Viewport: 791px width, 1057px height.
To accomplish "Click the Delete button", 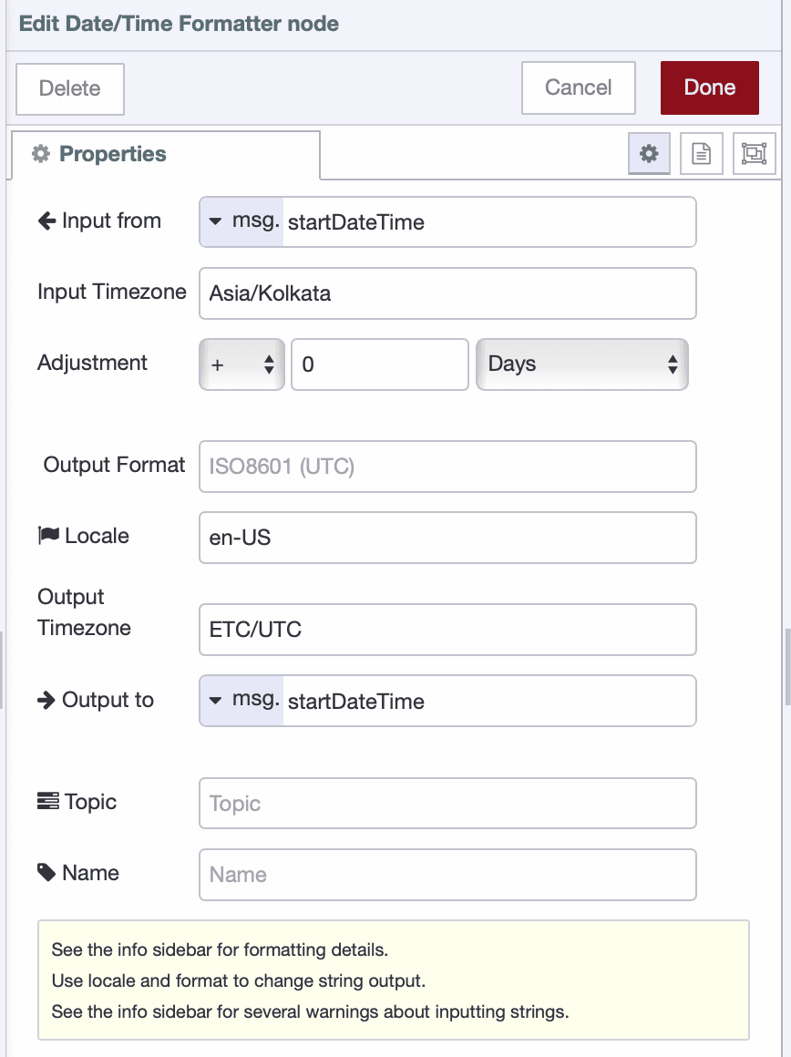I will coord(69,88).
